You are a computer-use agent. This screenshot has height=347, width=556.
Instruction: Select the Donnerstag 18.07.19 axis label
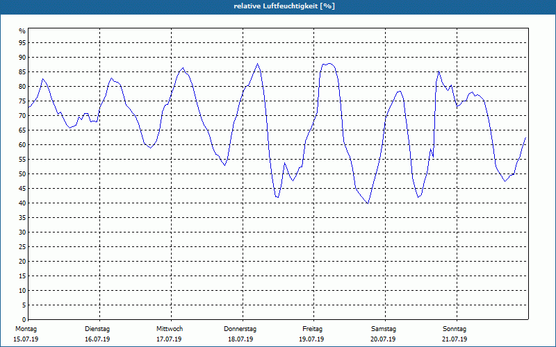click(240, 334)
